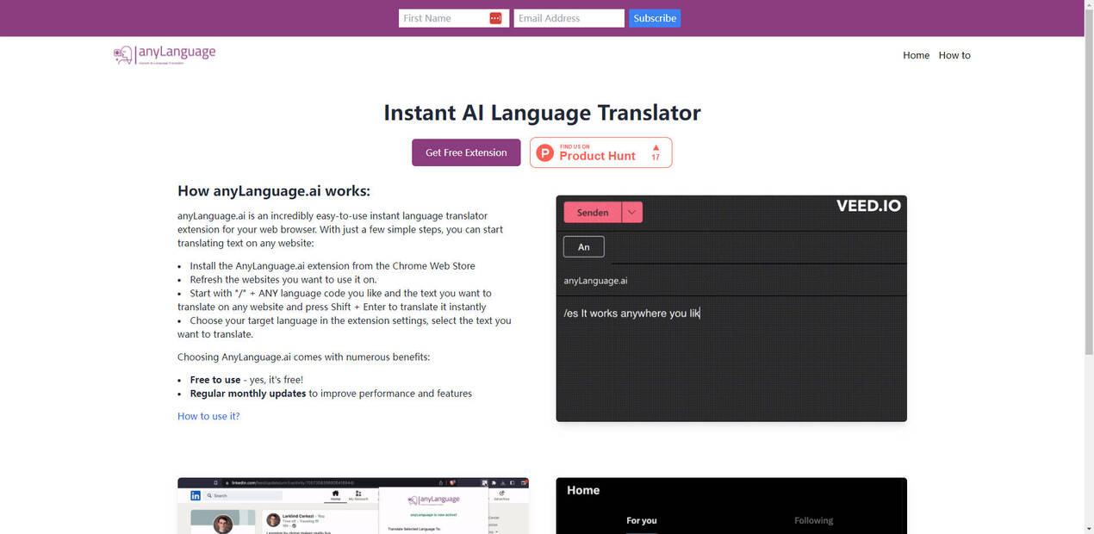Open the "How to" navigation menu item
The image size is (1094, 534).
pos(954,54)
